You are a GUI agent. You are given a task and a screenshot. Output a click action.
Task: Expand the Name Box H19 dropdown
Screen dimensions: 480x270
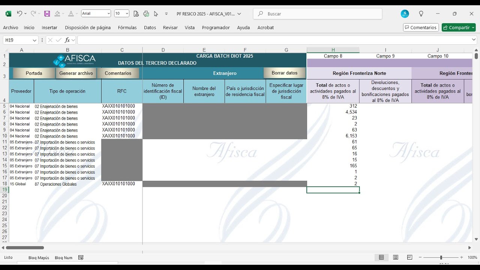coord(34,40)
